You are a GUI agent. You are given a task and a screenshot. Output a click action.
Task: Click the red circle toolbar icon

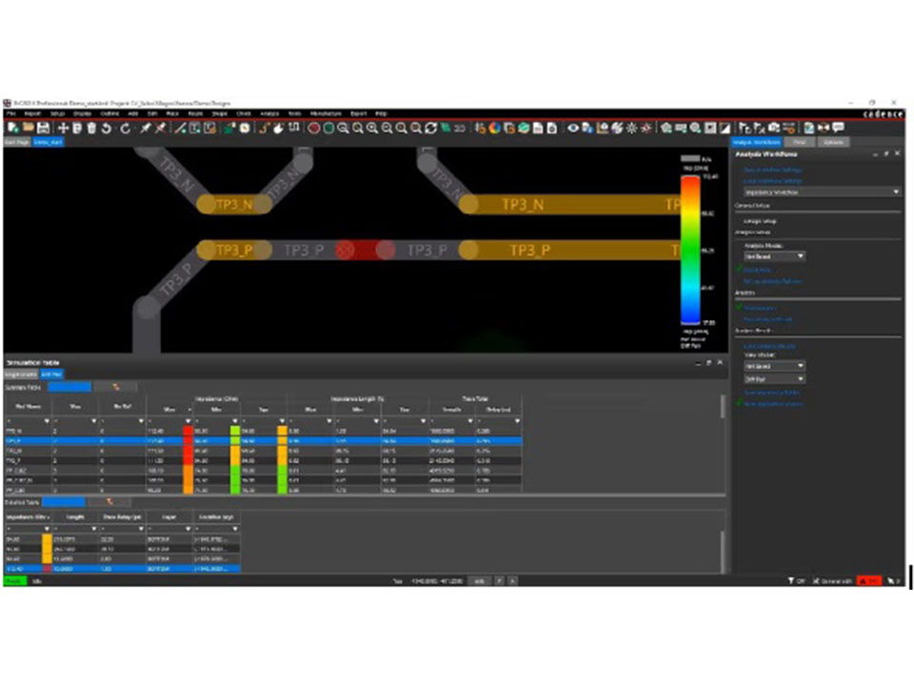[313, 128]
